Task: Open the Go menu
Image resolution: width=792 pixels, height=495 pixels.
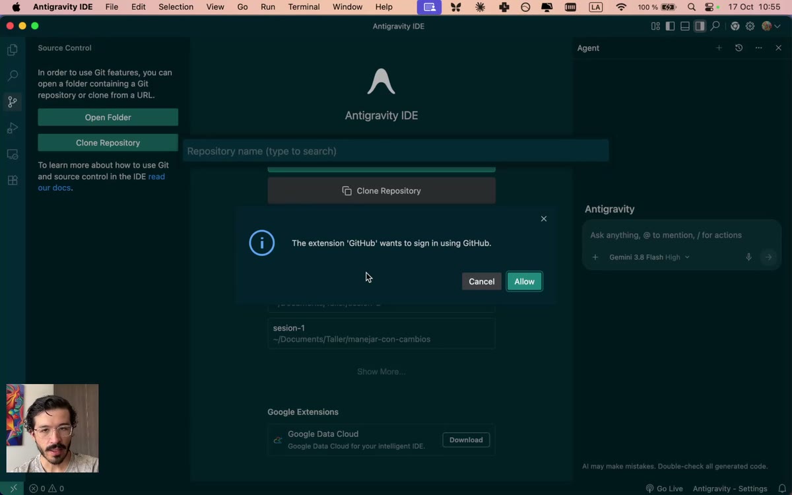Action: (x=242, y=7)
